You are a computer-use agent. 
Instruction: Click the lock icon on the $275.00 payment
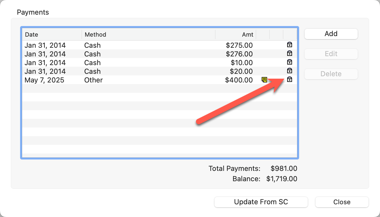[x=290, y=45]
